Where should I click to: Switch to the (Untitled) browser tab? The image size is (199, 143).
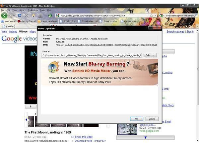(19, 26)
